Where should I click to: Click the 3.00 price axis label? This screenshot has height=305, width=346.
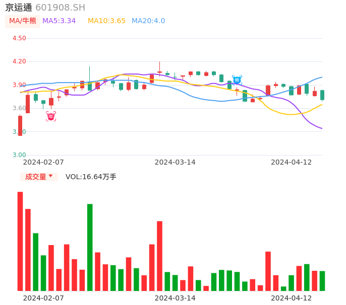19,155
